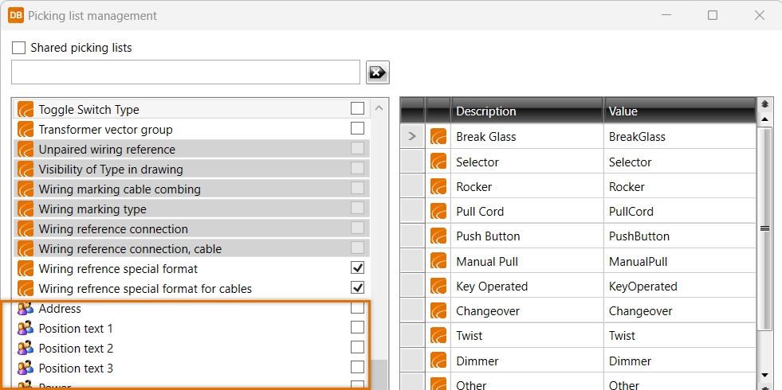Image resolution: width=782 pixels, height=390 pixels.
Task: Tick the Position text 1 checkbox
Action: click(x=358, y=328)
